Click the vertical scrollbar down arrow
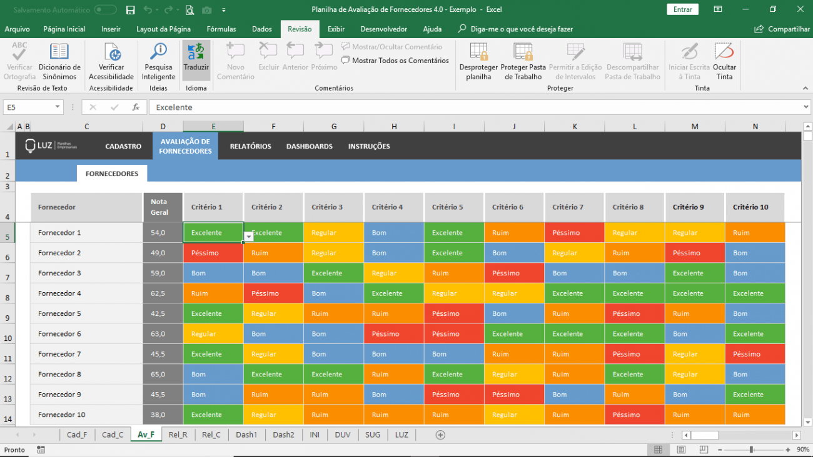The image size is (813, 457). point(807,422)
